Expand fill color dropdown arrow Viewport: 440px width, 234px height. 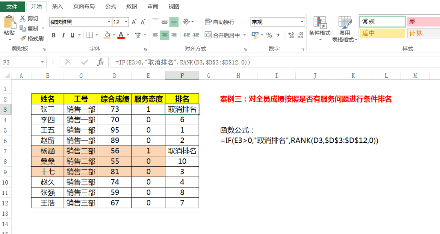(114, 35)
